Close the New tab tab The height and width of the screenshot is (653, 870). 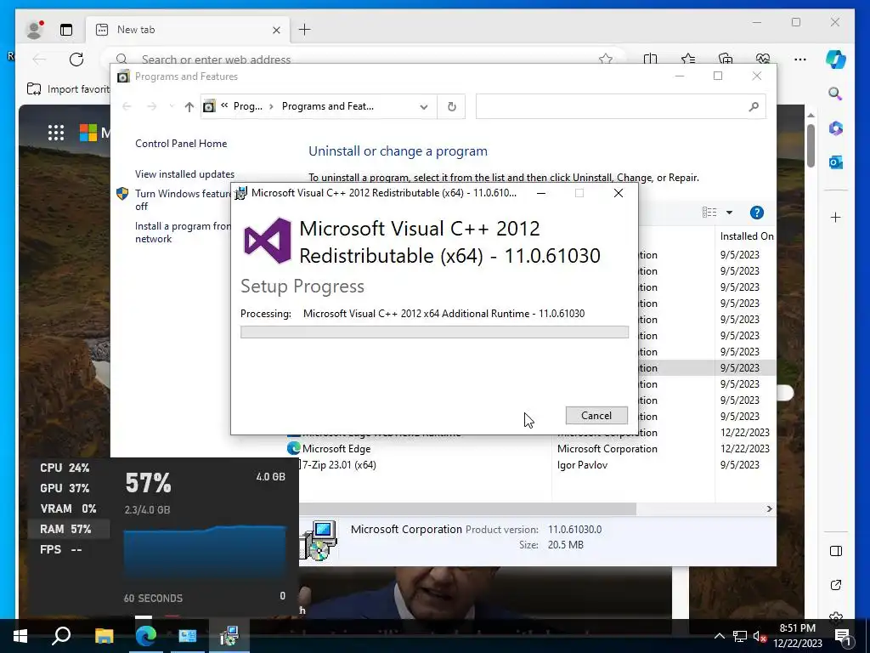click(276, 30)
